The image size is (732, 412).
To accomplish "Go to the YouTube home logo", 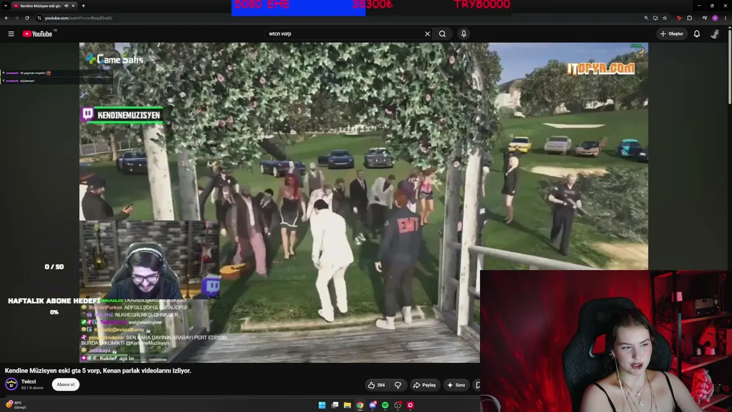I will pyautogui.click(x=38, y=34).
